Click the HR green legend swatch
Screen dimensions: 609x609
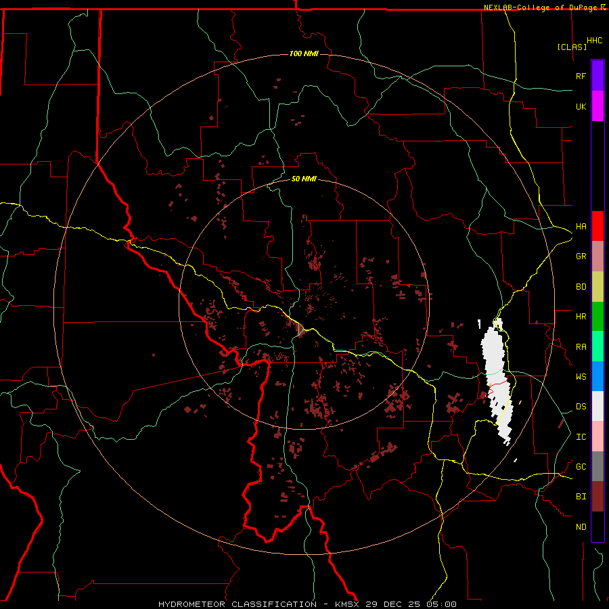pyautogui.click(x=597, y=317)
